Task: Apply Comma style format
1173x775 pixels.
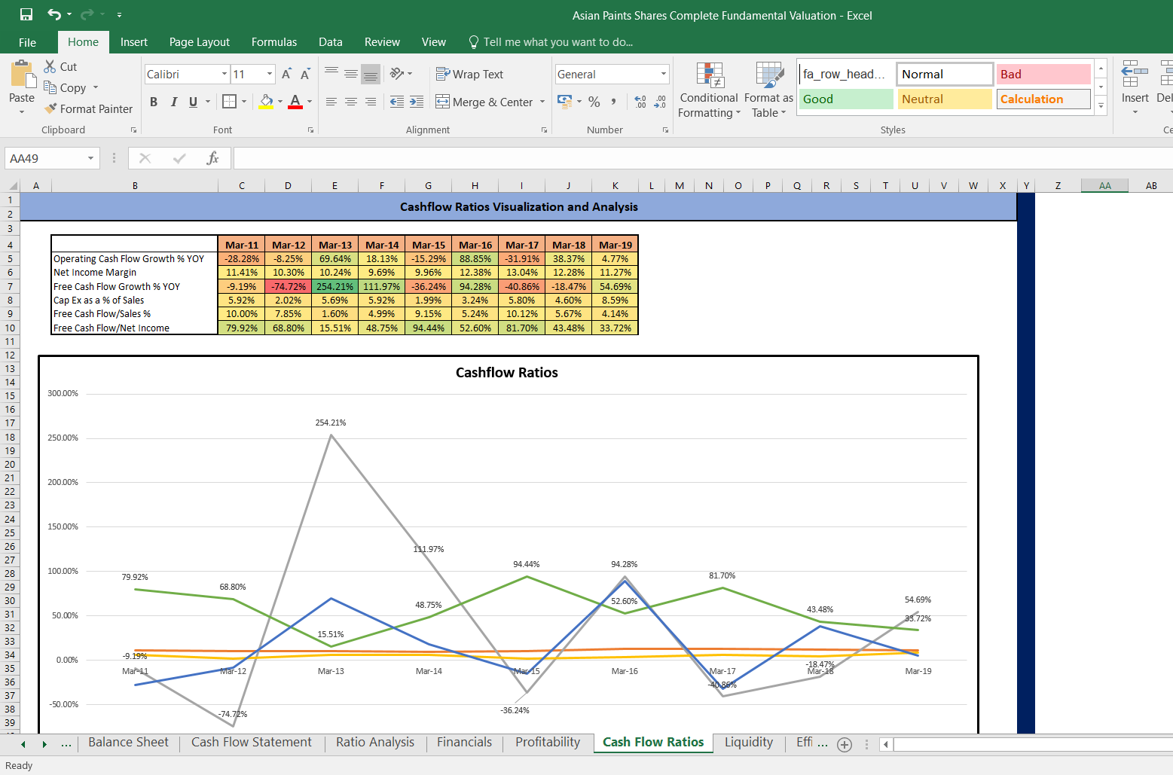Action: [614, 102]
